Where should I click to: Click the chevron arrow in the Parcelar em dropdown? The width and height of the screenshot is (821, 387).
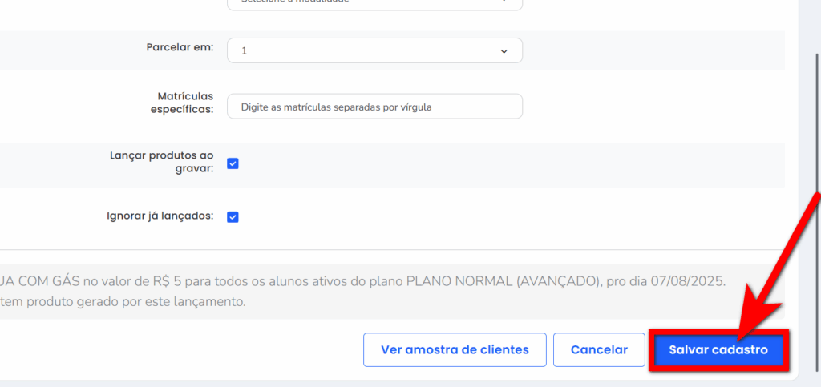pyautogui.click(x=504, y=50)
